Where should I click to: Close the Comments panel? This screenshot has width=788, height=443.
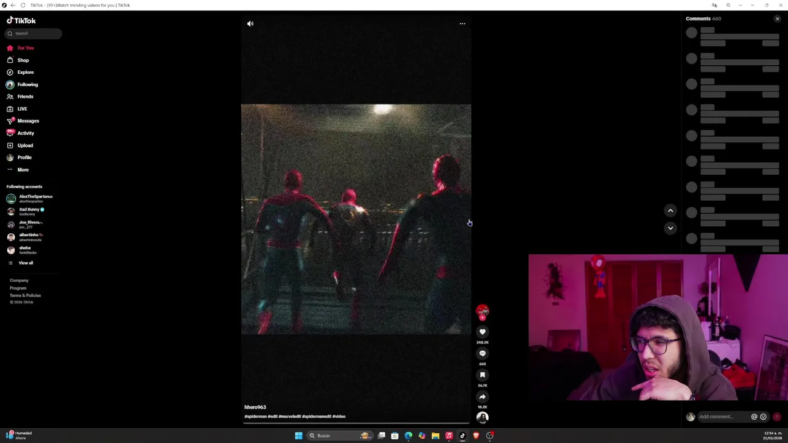(x=777, y=19)
